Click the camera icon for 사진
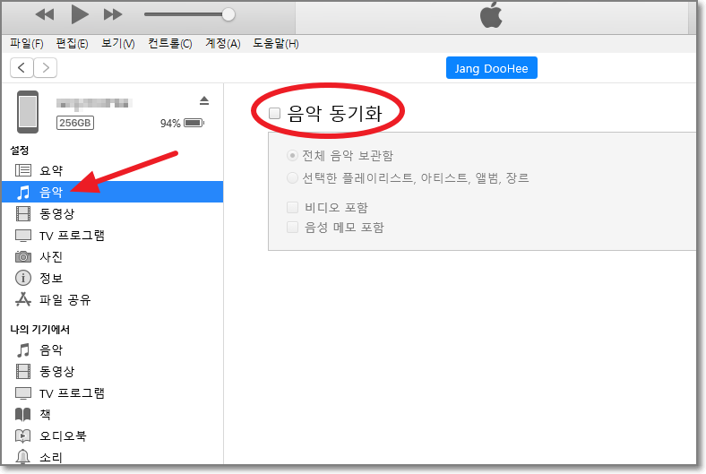Viewport: 706px width, 474px height. click(x=23, y=256)
